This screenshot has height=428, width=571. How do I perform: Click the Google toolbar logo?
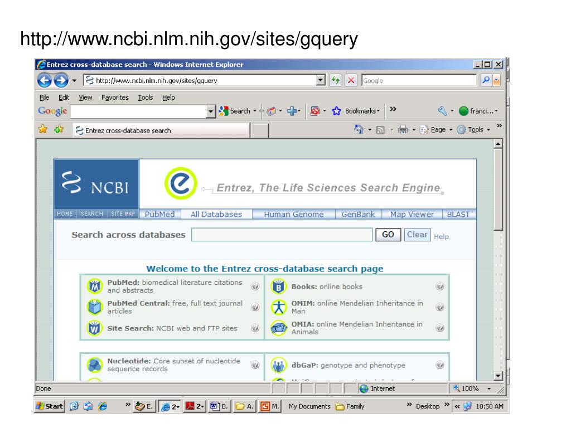(52, 111)
